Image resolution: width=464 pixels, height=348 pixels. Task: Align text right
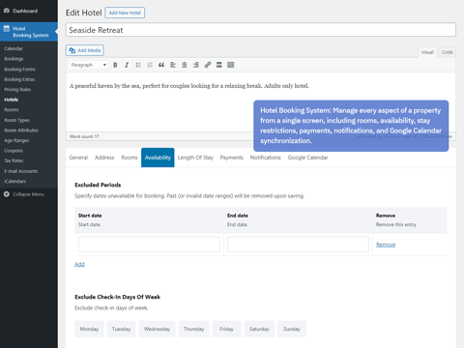point(196,65)
